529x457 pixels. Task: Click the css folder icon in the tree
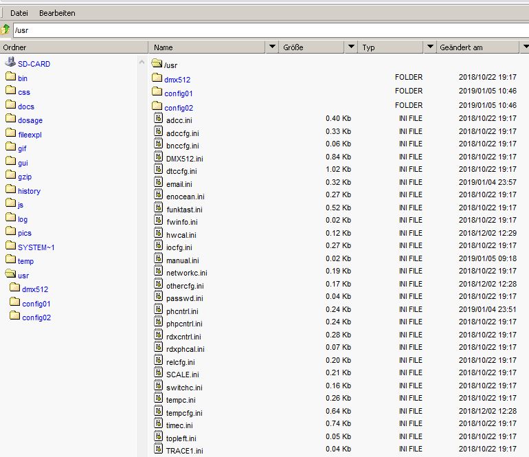point(11,90)
